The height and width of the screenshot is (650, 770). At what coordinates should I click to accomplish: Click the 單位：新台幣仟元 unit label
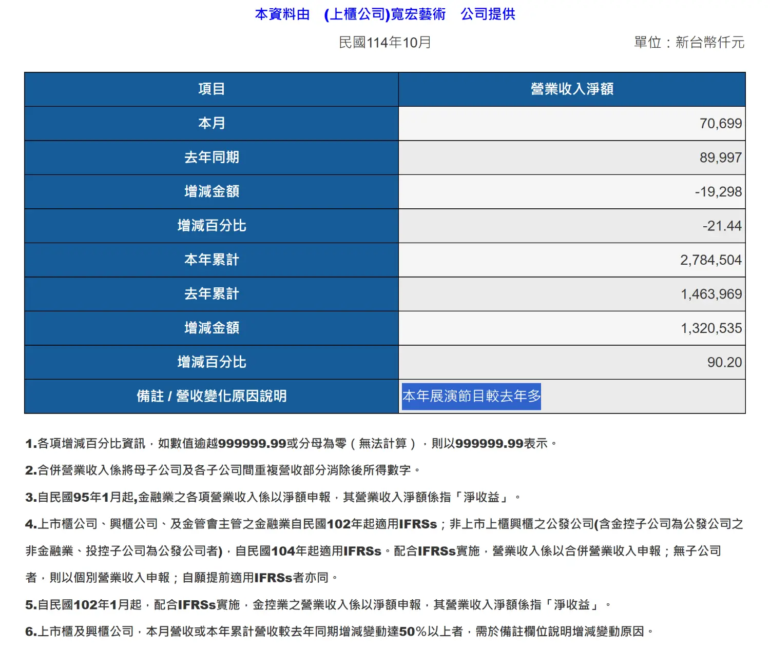click(x=689, y=42)
